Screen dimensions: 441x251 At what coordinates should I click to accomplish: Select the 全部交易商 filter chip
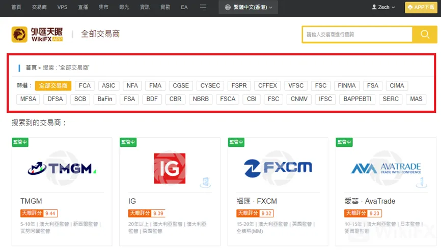(x=53, y=86)
